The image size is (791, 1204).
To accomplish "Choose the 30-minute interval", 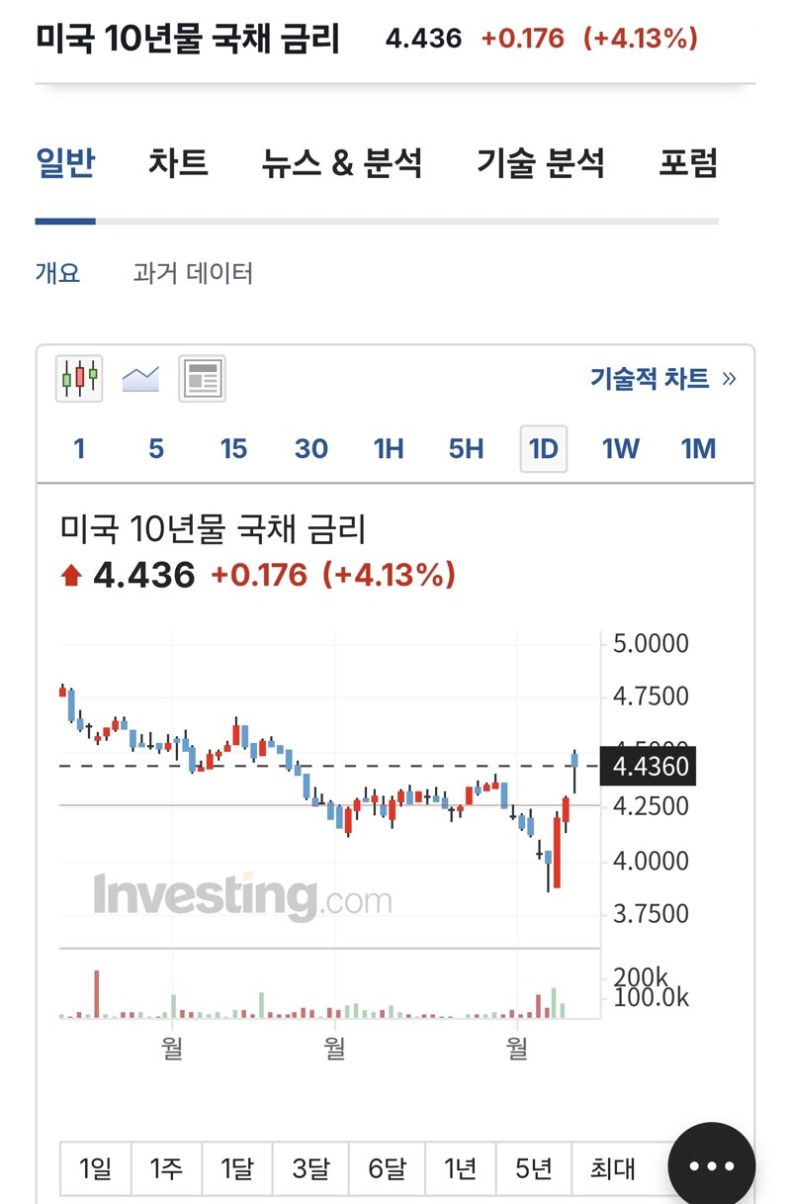I will point(310,449).
